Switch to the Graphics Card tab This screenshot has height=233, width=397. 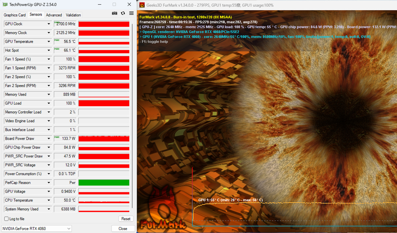pyautogui.click(x=15, y=15)
